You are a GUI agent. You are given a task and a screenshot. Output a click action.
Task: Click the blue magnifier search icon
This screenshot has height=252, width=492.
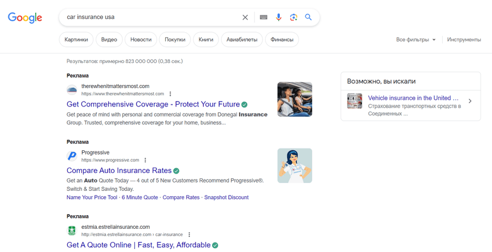(308, 17)
